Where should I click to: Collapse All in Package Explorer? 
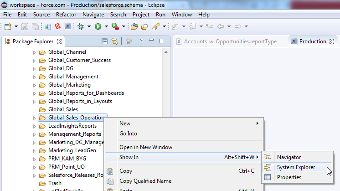(104, 41)
